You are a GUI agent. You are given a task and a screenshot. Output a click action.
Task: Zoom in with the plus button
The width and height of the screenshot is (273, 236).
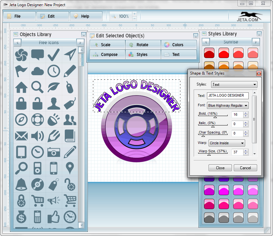click(x=135, y=14)
